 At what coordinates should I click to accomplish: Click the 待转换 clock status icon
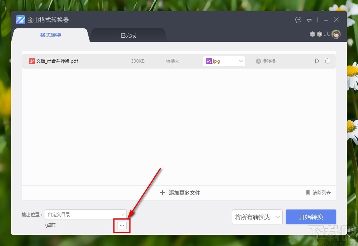[x=258, y=61]
